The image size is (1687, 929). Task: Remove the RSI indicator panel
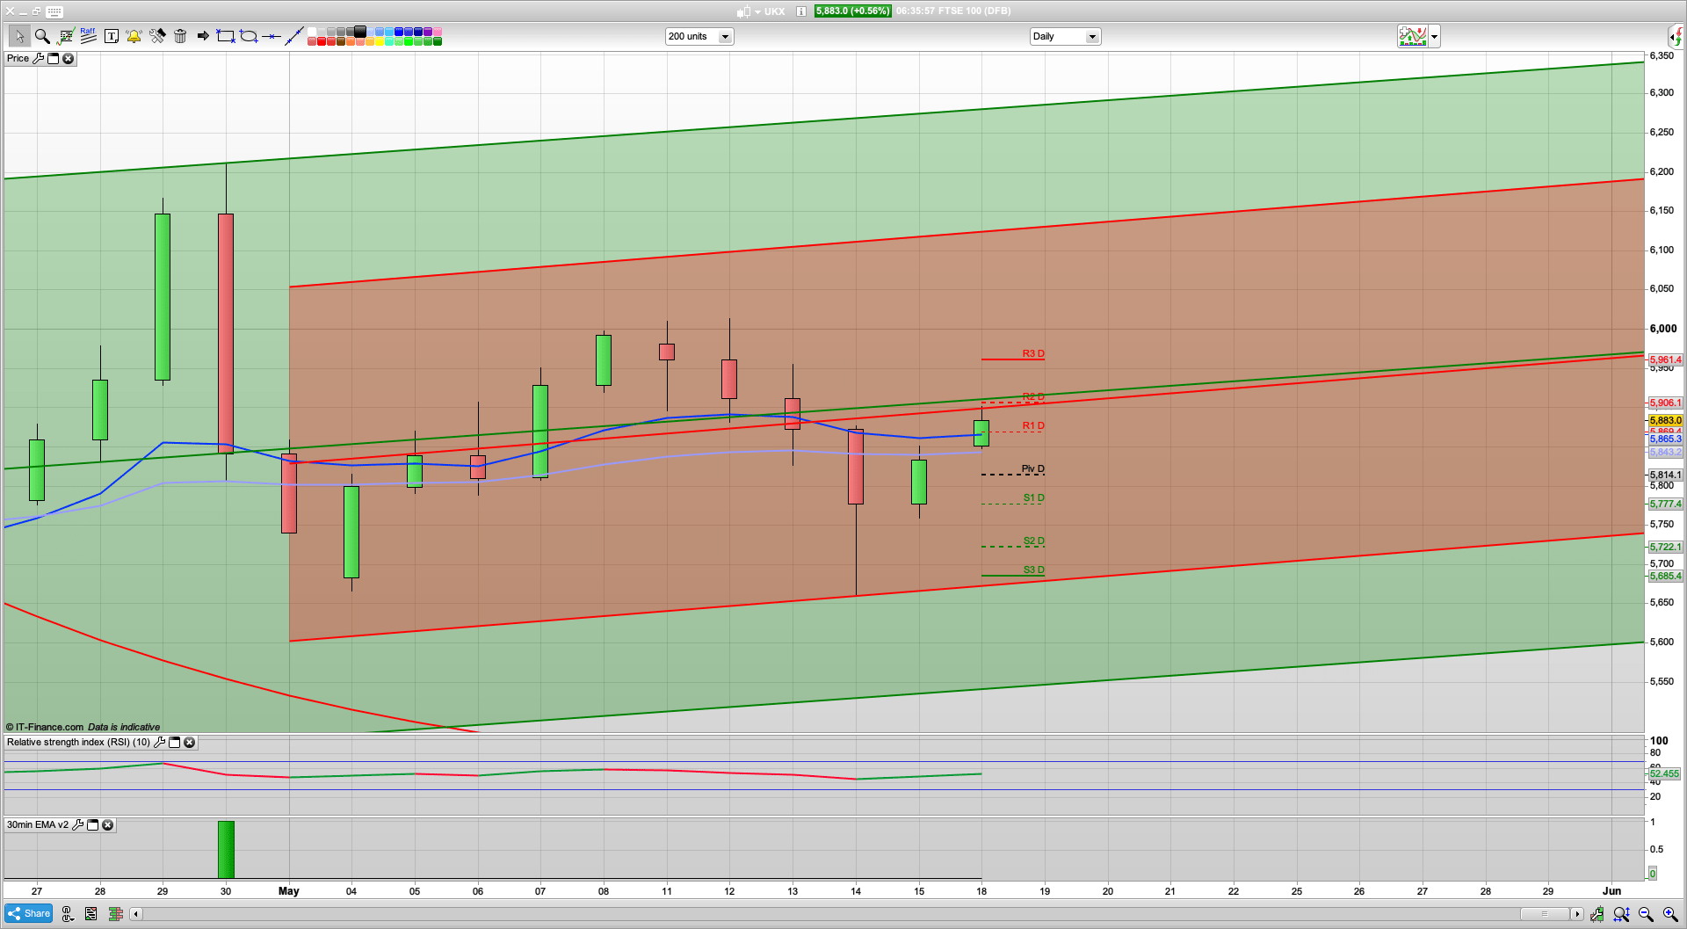tap(190, 743)
